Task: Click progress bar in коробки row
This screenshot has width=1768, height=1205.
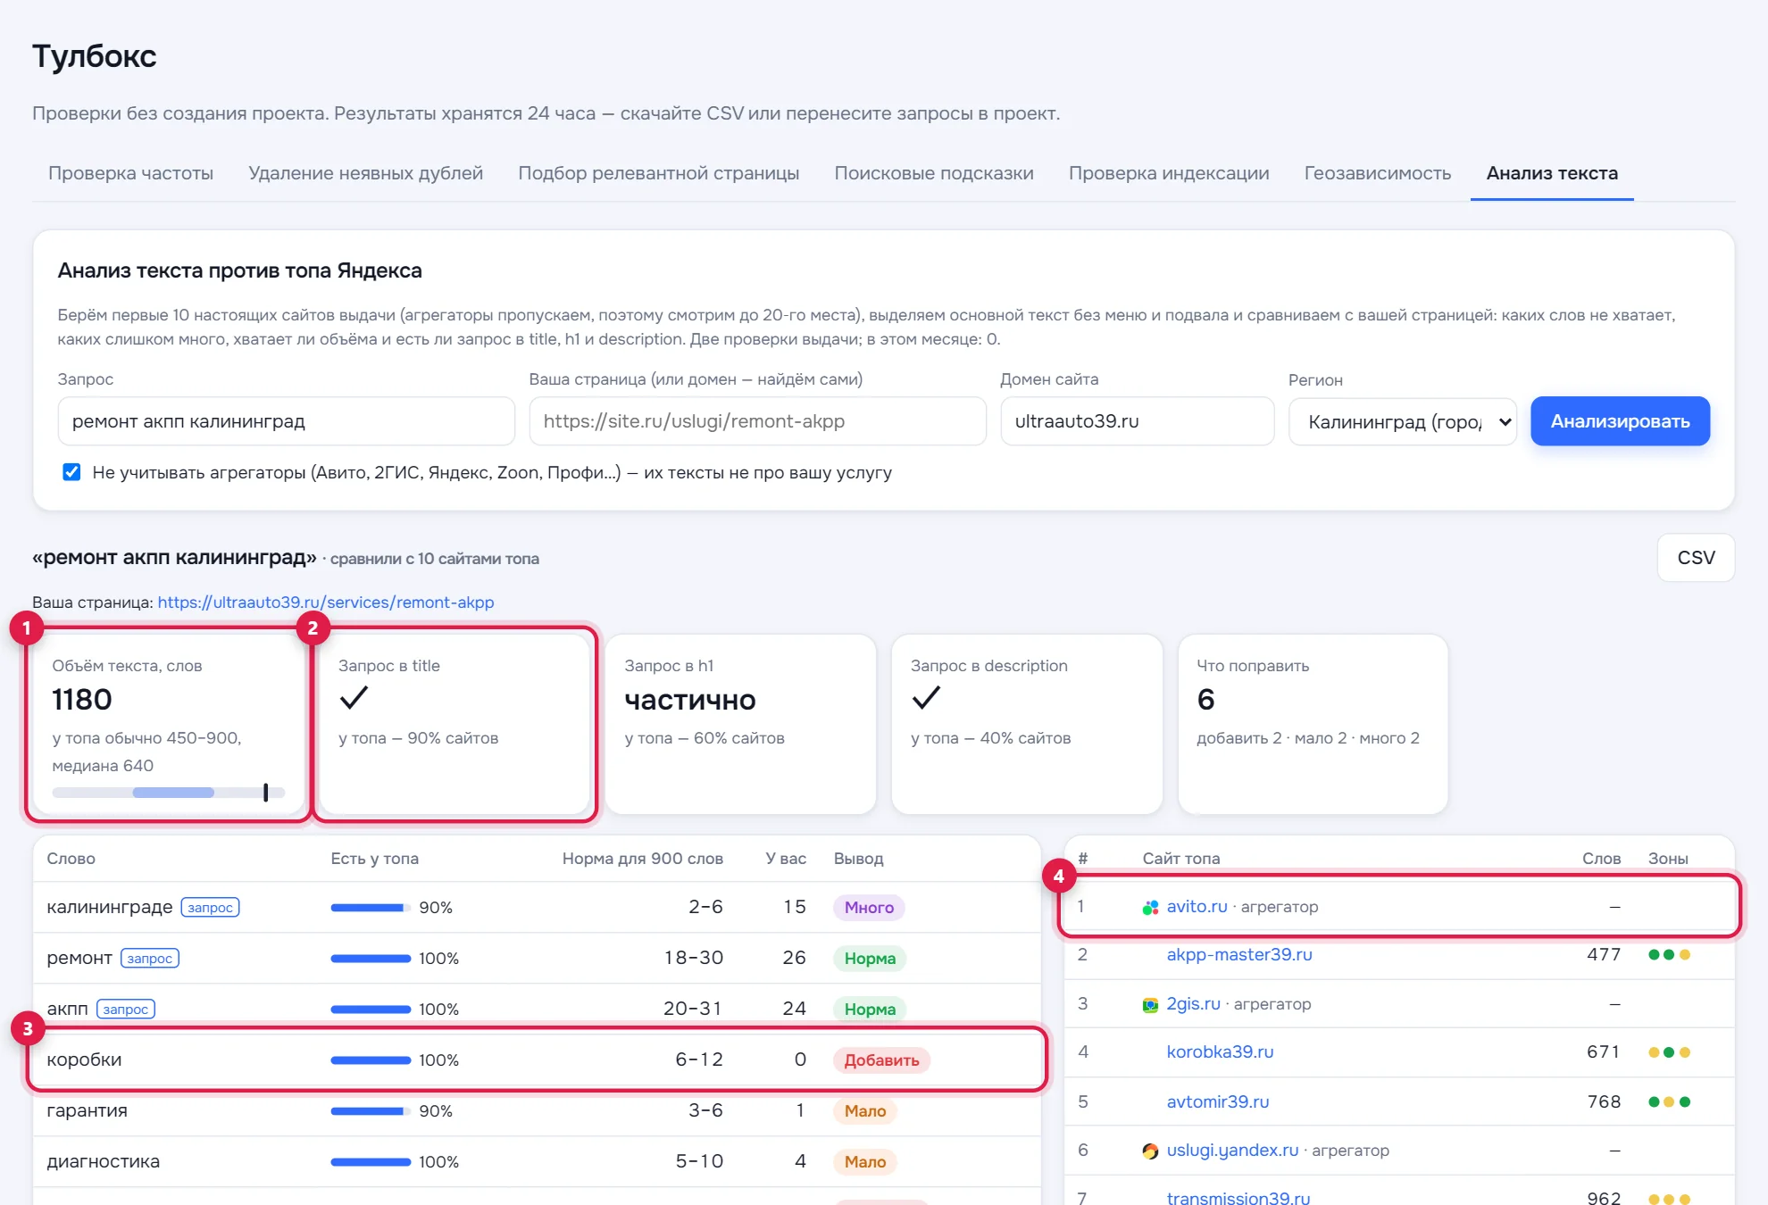Action: tap(371, 1060)
